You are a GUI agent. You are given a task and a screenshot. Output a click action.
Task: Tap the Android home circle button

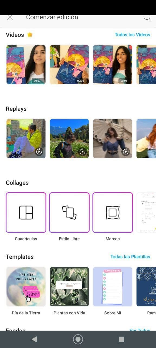click(78, 339)
